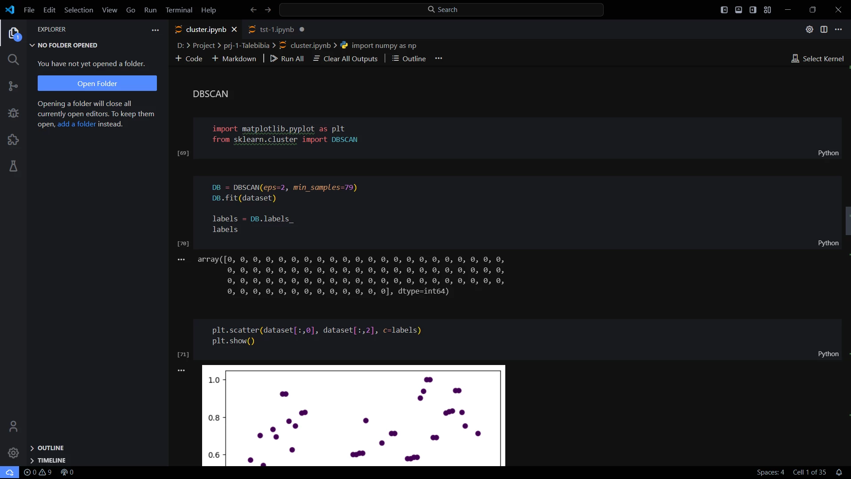Change language mode of the import cell

tap(828, 153)
